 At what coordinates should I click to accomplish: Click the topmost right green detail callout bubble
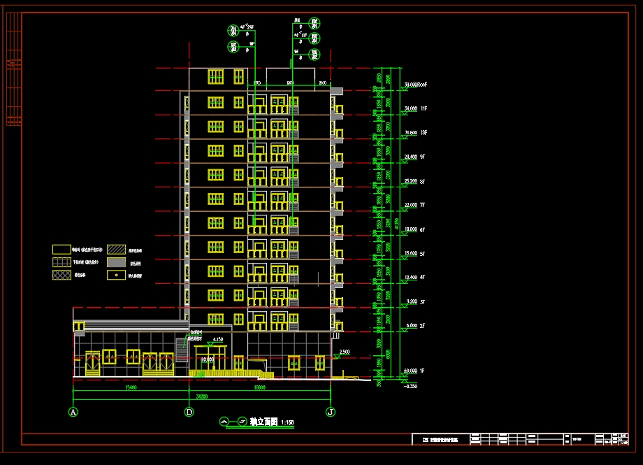[314, 23]
